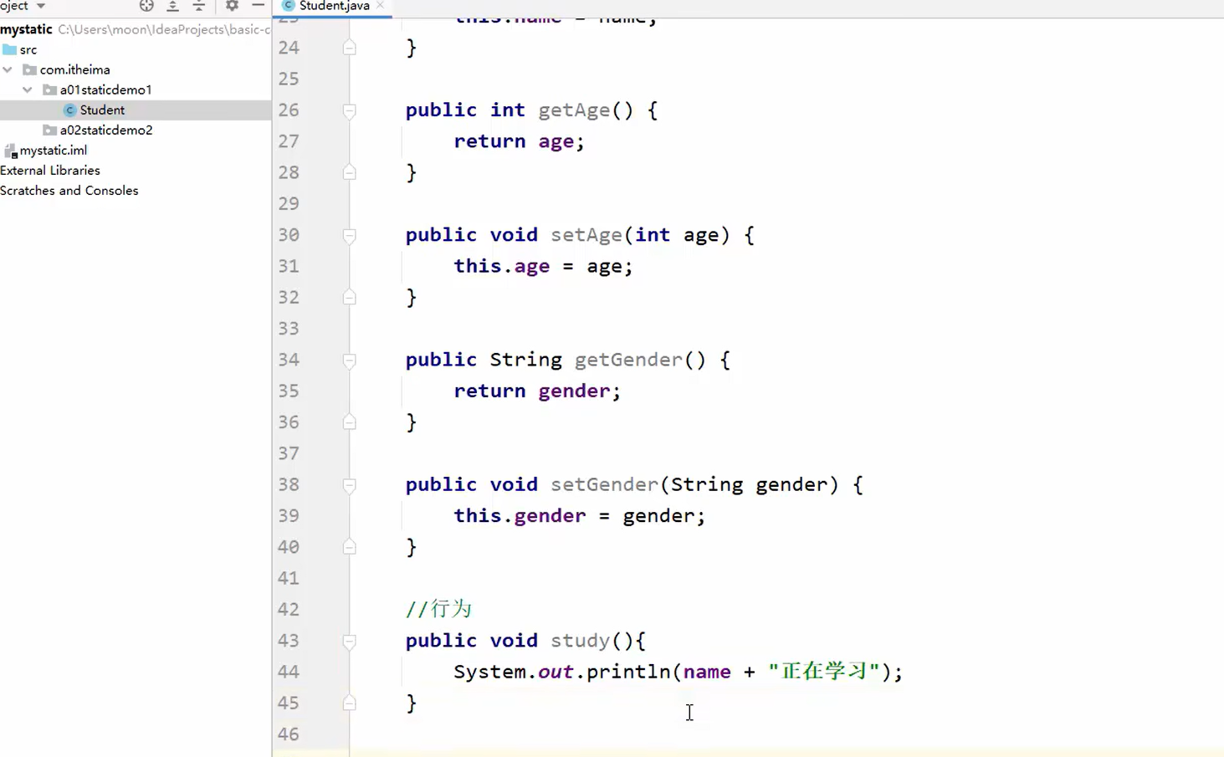Select the a02staticdemo2 package
Screen dimensions: 1224x757
106,130
